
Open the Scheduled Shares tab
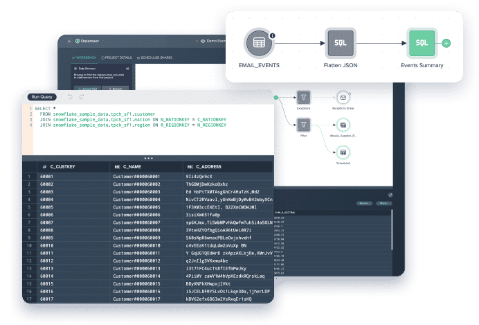coord(154,58)
